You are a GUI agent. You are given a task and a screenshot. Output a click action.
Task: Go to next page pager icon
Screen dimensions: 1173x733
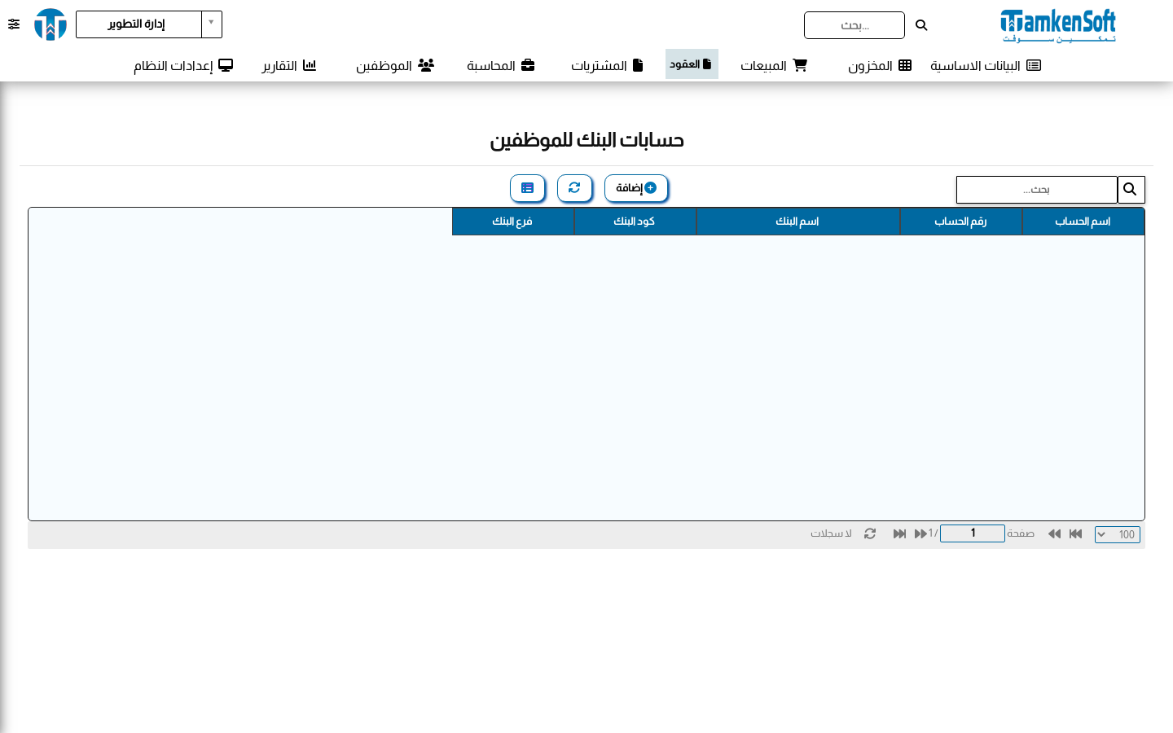920,533
